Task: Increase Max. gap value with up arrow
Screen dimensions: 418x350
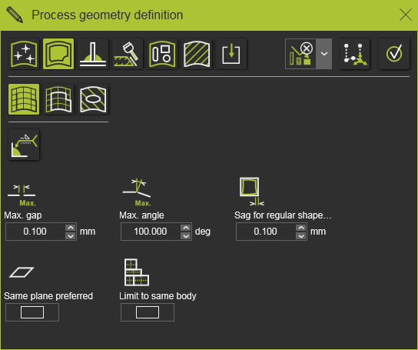Action: (x=71, y=228)
